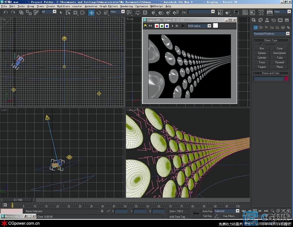Activate the Select and Rotate tool

(98, 13)
